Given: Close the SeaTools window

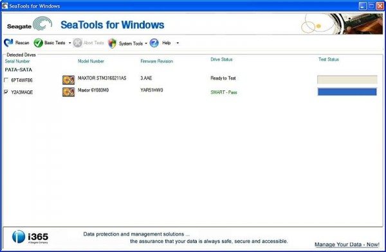Looking at the screenshot, I should (x=380, y=6).
